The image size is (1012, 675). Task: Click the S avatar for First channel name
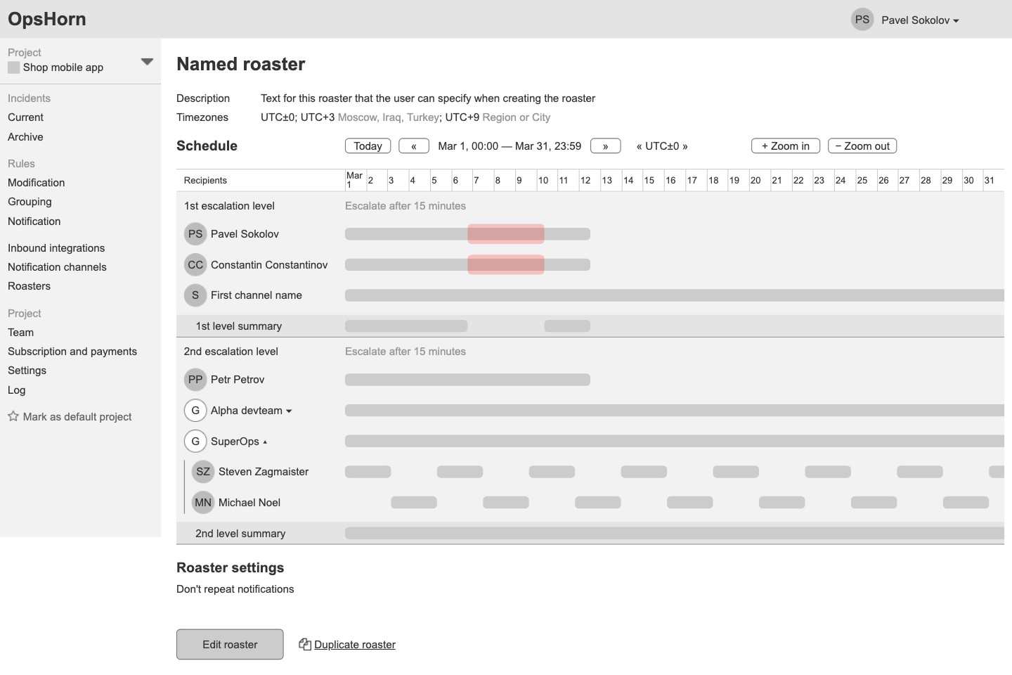(195, 295)
